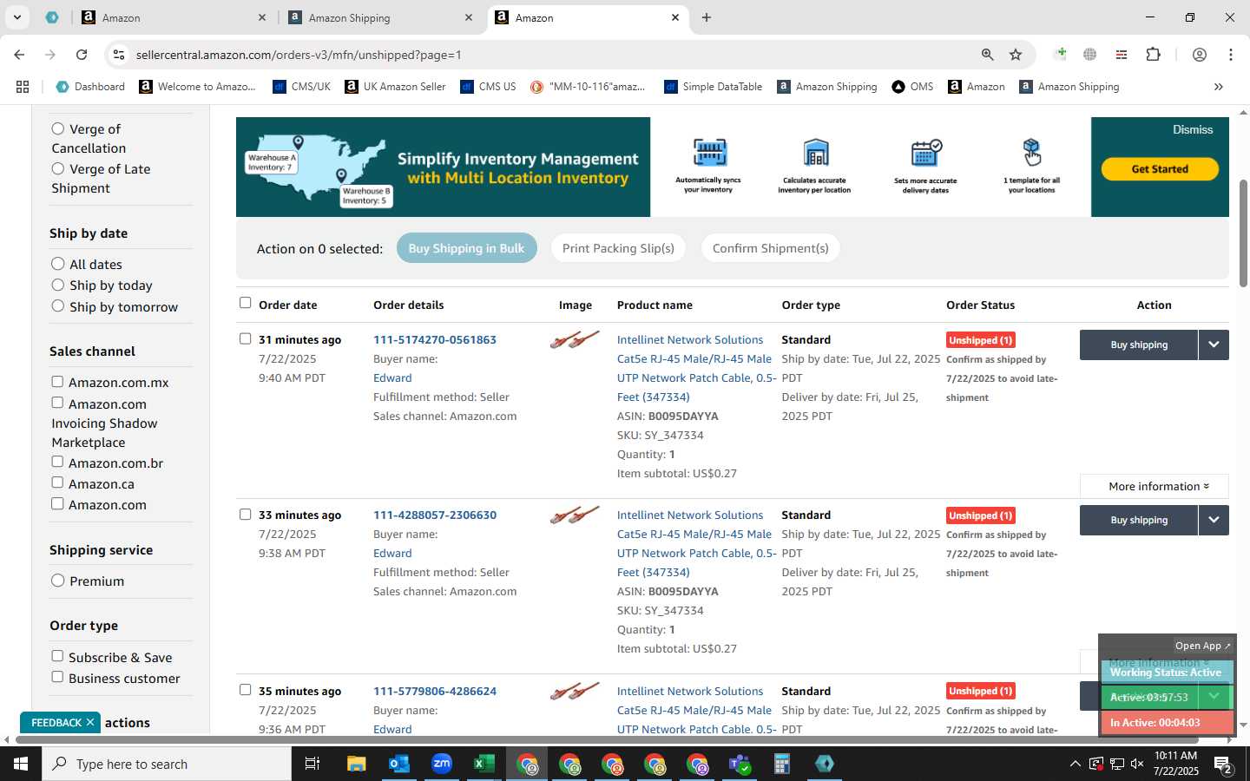This screenshot has height=781, width=1250.
Task: Open the Chrome three-dot menu
Action: pos(1230,55)
